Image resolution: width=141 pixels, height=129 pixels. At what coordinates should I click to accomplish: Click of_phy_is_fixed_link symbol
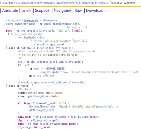pos(37,48)
